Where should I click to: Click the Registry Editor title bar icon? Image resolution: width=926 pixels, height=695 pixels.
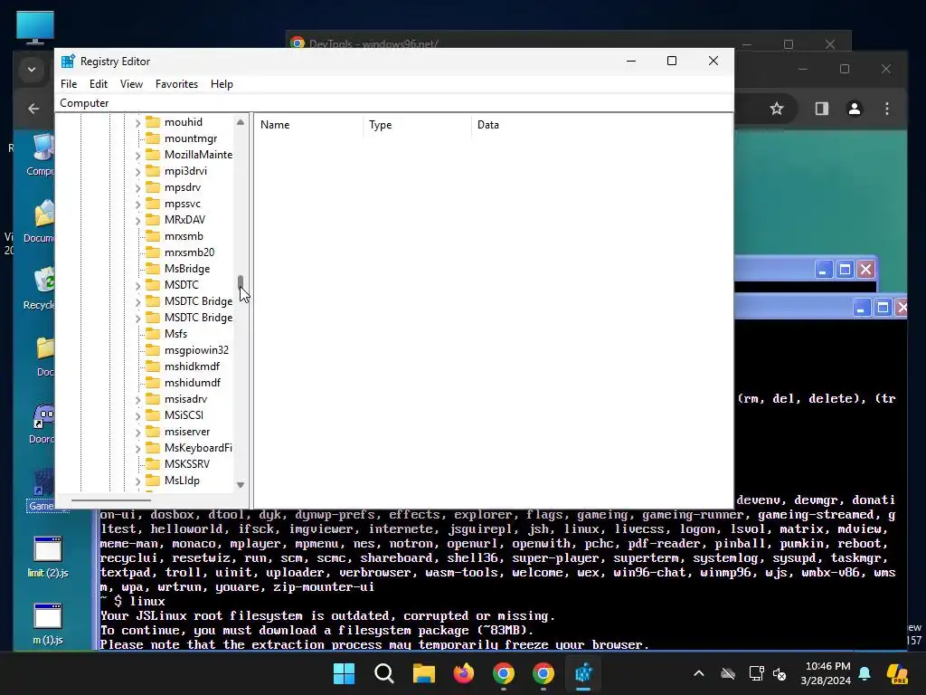coord(68,62)
